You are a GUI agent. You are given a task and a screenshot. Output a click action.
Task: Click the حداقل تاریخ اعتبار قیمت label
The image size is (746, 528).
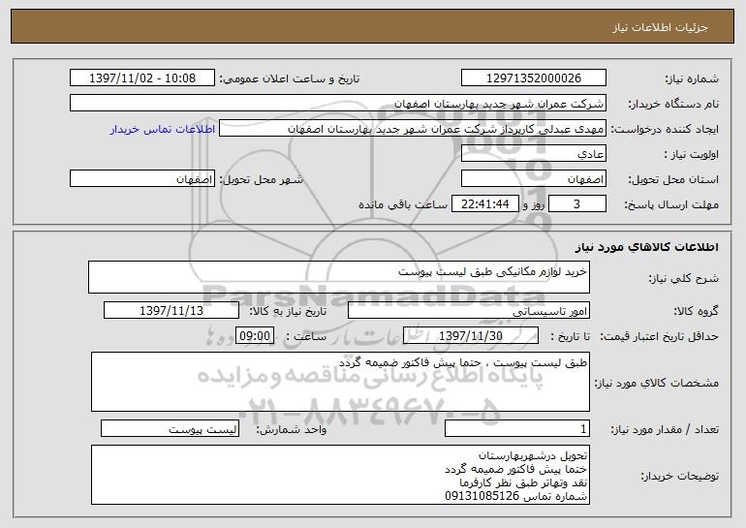[660, 336]
